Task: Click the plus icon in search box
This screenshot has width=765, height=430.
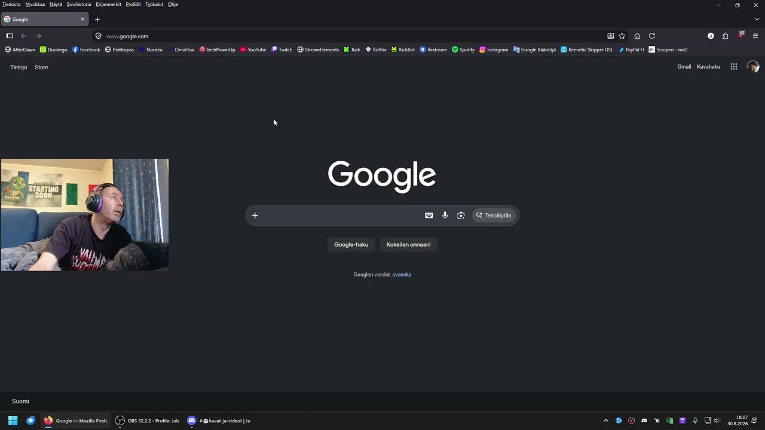Action: tap(255, 216)
